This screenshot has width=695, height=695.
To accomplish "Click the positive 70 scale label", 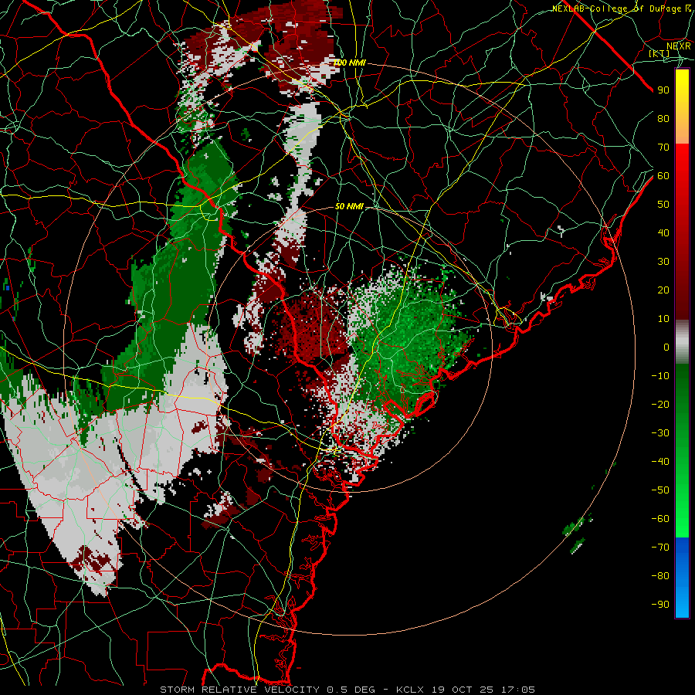I will point(663,147).
